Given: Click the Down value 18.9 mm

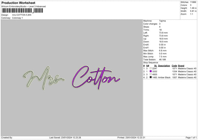Looking at the screenshot, I should point(163,42).
